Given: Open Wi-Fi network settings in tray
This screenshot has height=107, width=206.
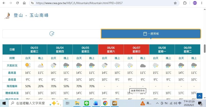Looking at the screenshot, I should coord(171,103).
